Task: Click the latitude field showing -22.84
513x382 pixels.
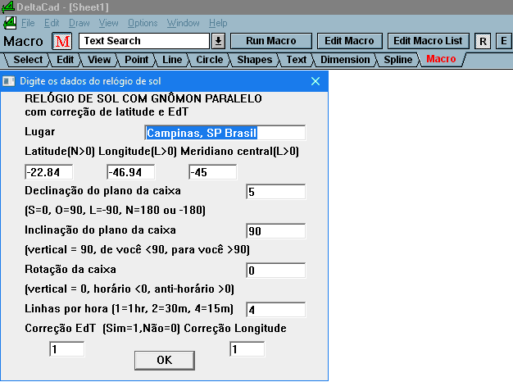Action: tap(49, 172)
